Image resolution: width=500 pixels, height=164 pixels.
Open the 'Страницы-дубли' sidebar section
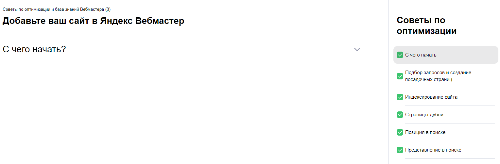pyautogui.click(x=424, y=115)
